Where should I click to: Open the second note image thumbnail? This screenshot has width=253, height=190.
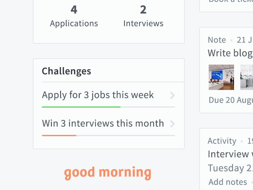(x=247, y=77)
